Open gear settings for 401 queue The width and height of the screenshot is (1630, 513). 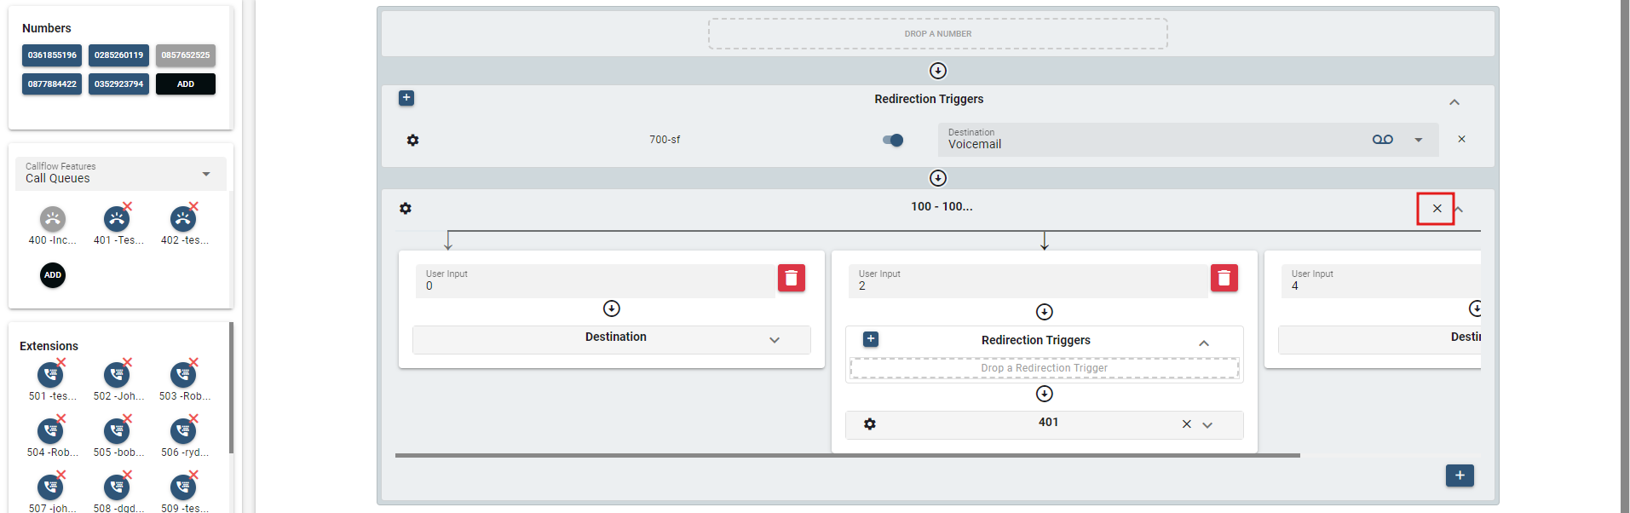(869, 424)
